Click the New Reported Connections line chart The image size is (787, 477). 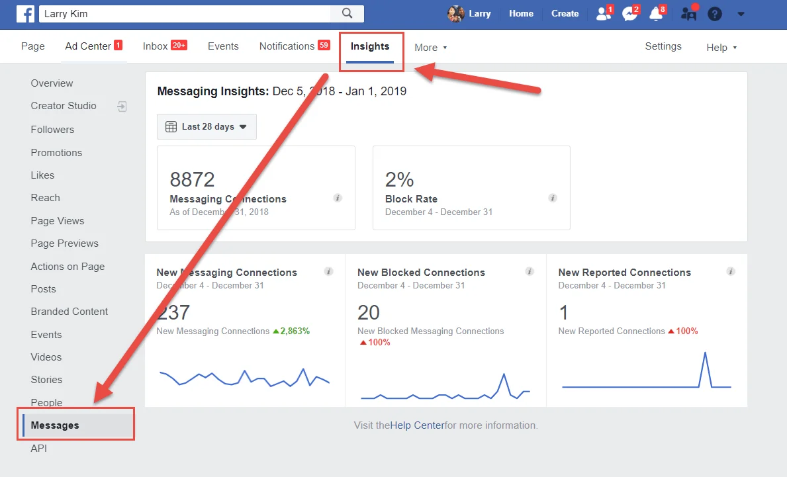click(647, 370)
